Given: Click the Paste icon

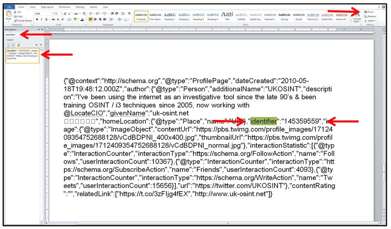Looking at the screenshot, I should pyautogui.click(x=9, y=13).
